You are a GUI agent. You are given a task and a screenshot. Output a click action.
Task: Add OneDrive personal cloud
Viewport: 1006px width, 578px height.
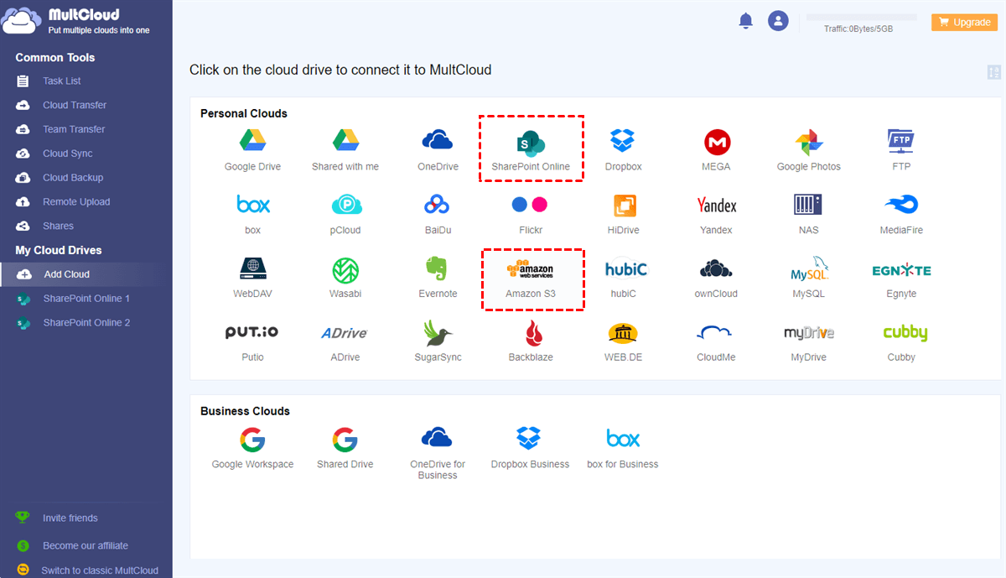[x=438, y=149]
